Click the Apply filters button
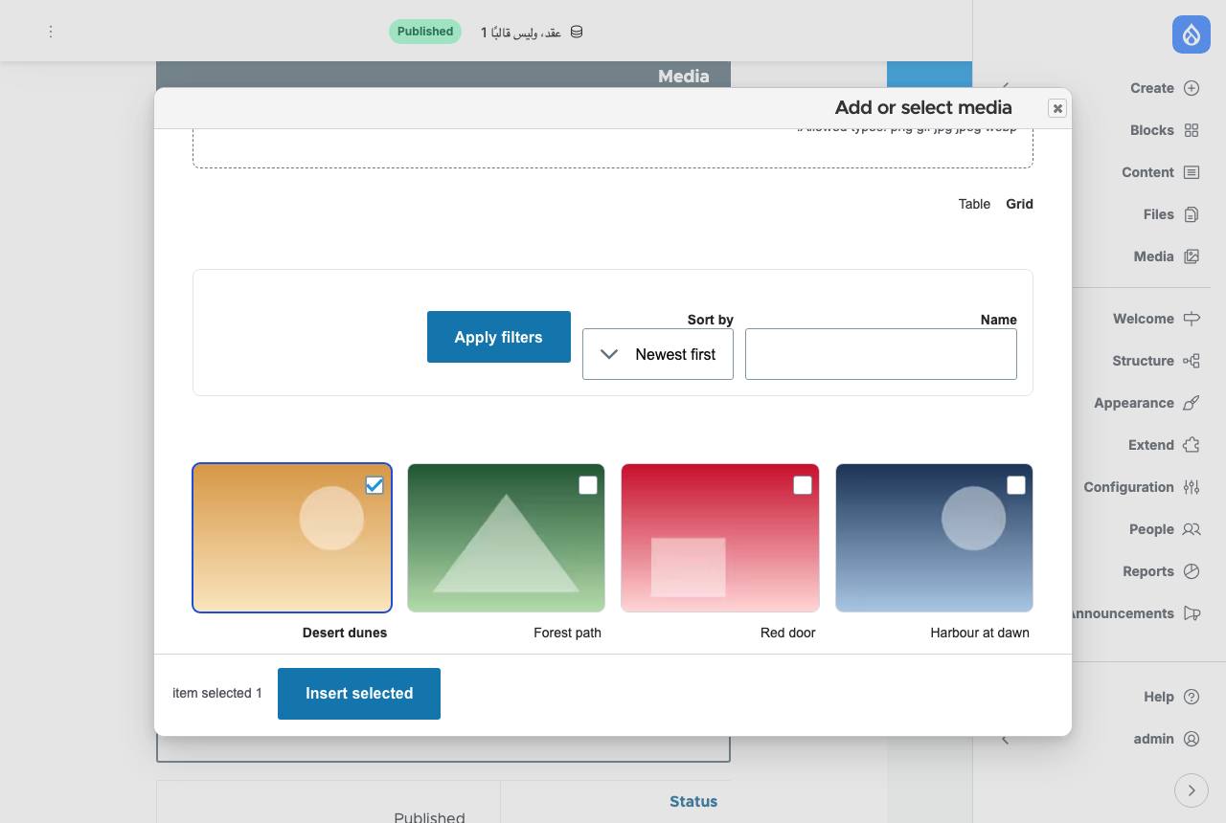1226x823 pixels. pyautogui.click(x=499, y=337)
